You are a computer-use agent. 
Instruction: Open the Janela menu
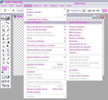coord(62,6)
